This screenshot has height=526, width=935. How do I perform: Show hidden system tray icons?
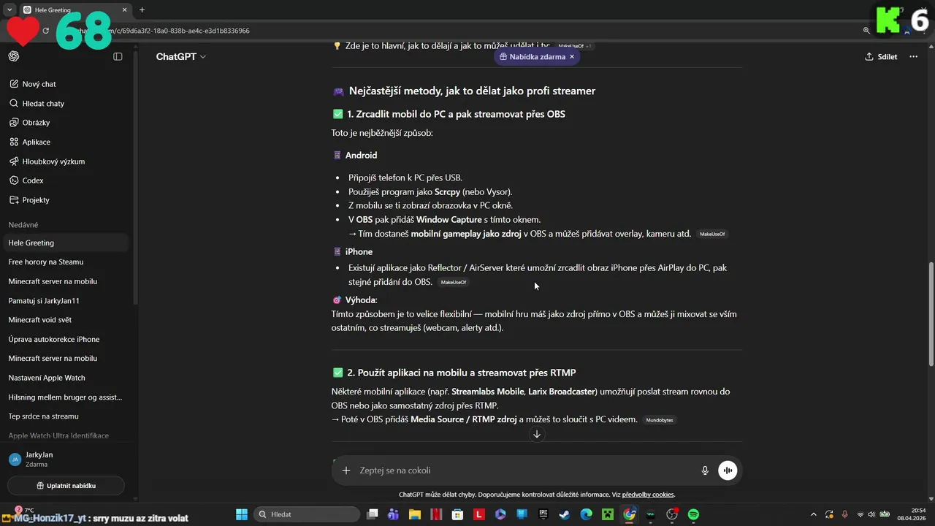(814, 514)
